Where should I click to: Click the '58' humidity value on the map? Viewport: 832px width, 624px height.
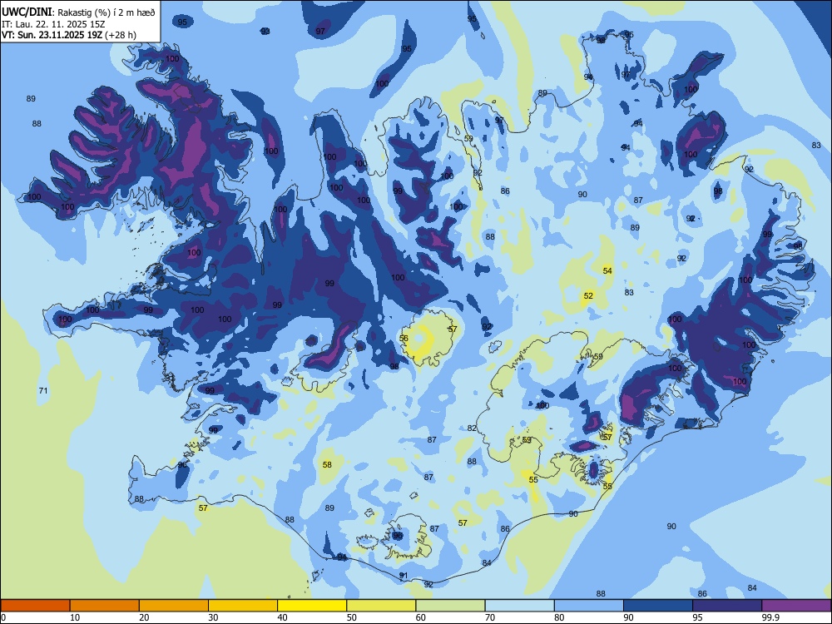pos(327,465)
